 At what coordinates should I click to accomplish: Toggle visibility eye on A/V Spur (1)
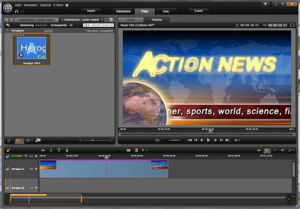click(31, 168)
